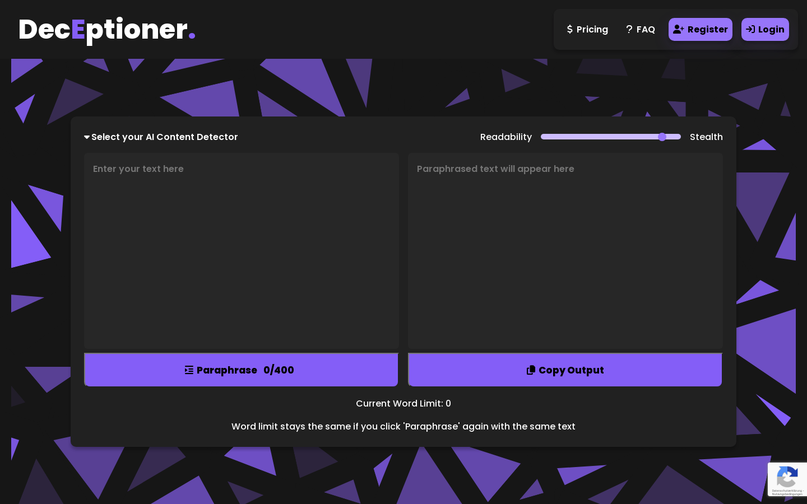Hit the Copy Output button

[565, 370]
